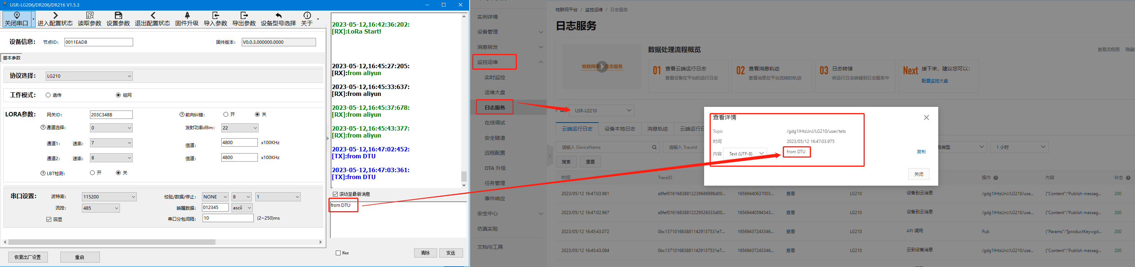This screenshot has height=267, width=1135.
Task: Click the 重启 restart button
Action: pyautogui.click(x=80, y=257)
